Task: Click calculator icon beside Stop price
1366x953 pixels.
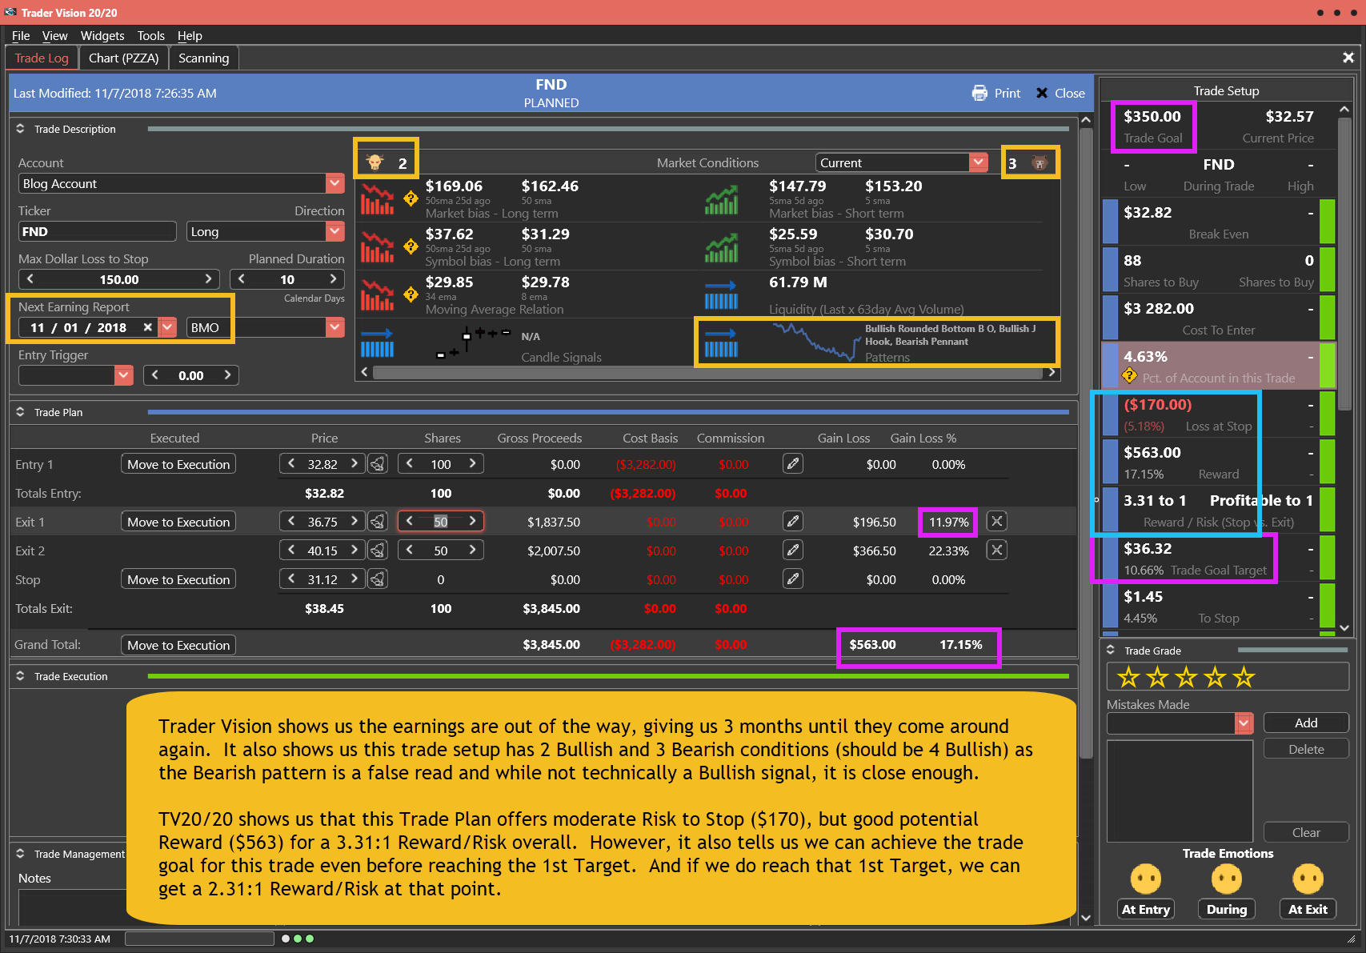Action: (x=378, y=579)
